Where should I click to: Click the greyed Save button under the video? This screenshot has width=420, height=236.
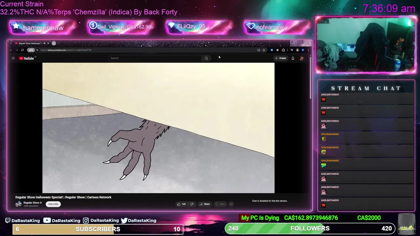220,204
